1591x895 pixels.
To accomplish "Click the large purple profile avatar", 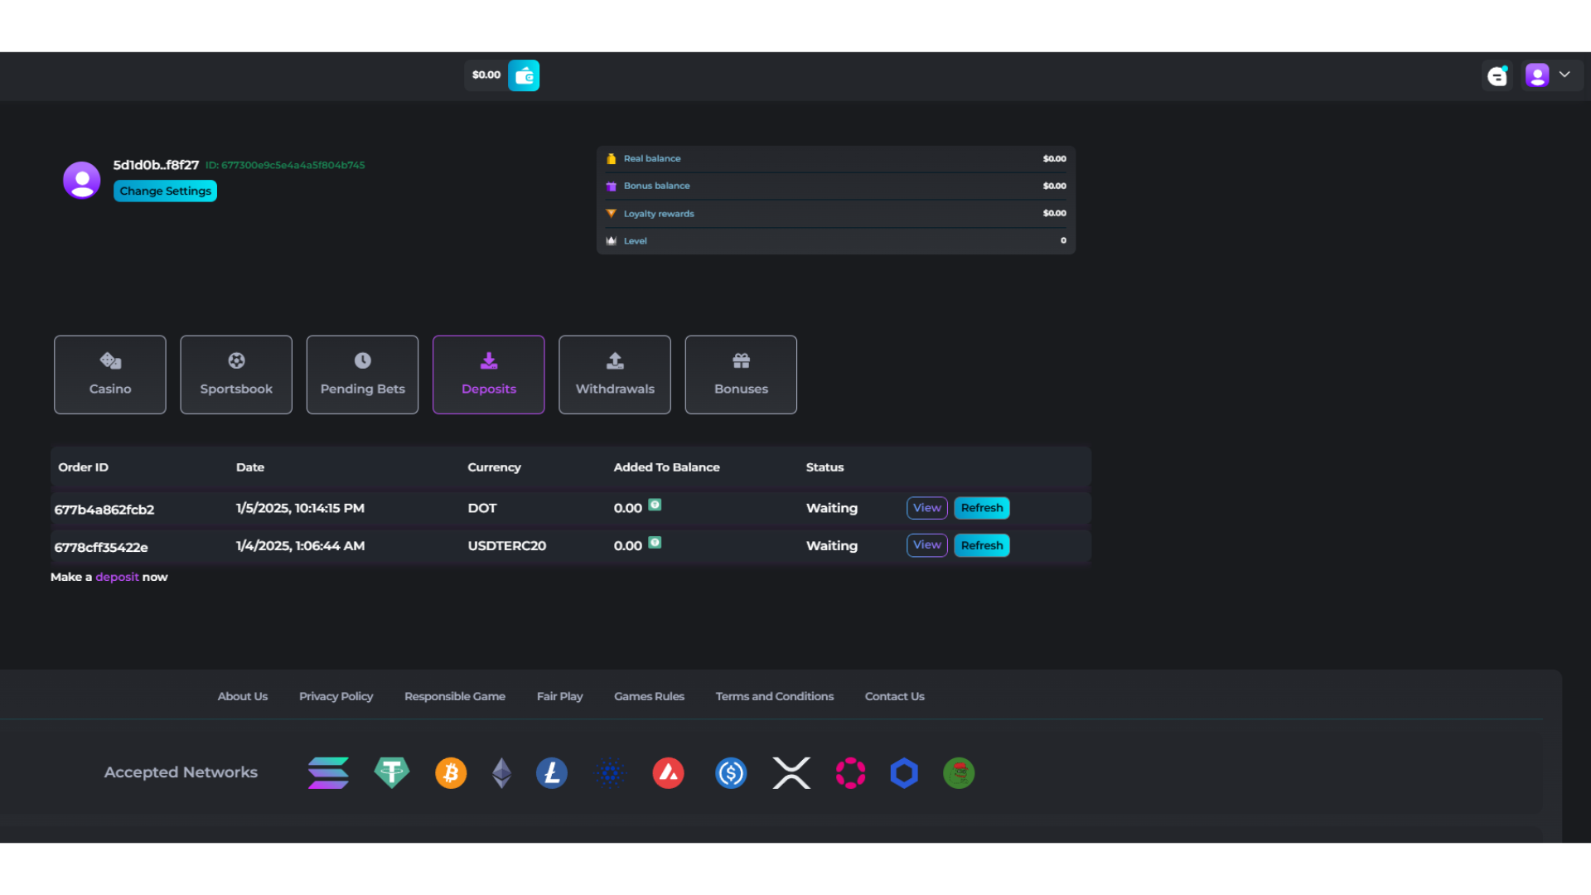I will point(82,180).
